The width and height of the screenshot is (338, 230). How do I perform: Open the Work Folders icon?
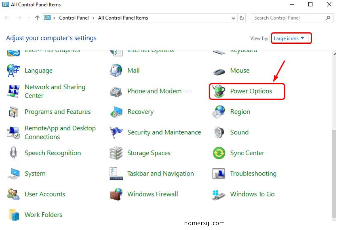click(14, 215)
